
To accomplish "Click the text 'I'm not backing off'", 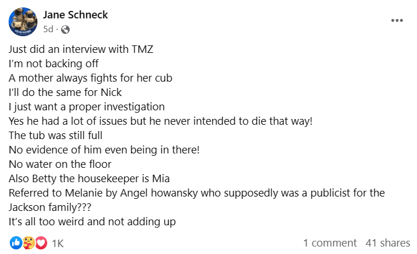I will [54, 64].
